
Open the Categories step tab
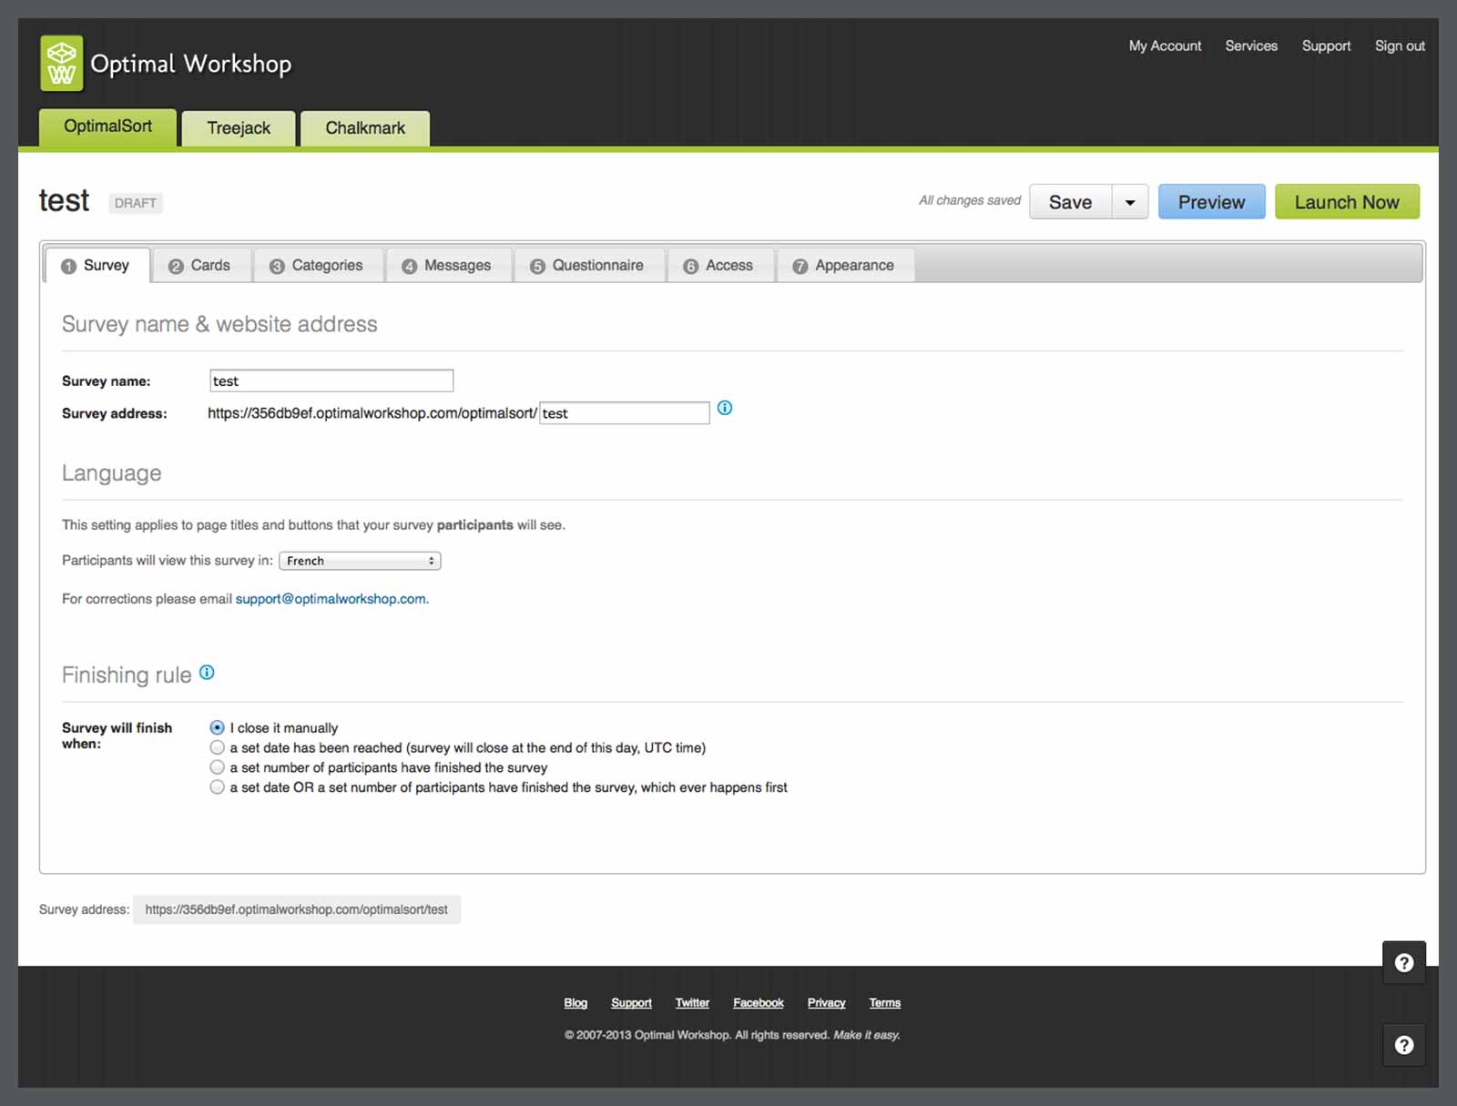click(x=318, y=265)
